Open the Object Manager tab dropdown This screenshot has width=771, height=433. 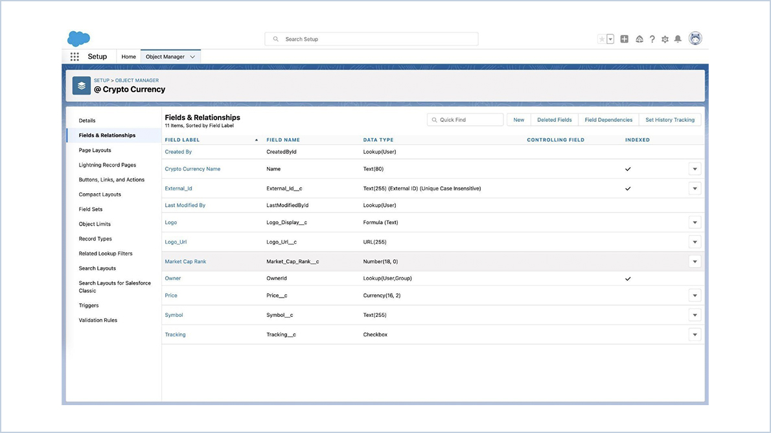(x=191, y=56)
